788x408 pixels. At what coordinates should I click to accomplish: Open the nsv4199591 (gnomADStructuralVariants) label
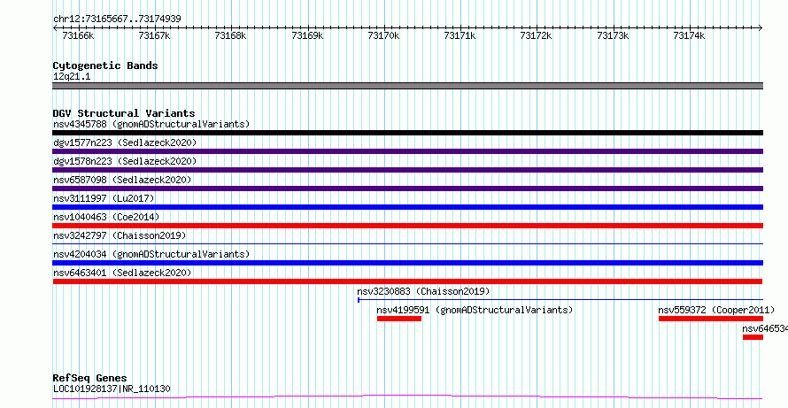pyautogui.click(x=475, y=310)
